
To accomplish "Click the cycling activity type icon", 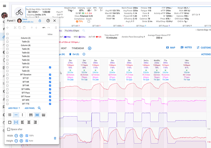I will [x=19, y=12].
